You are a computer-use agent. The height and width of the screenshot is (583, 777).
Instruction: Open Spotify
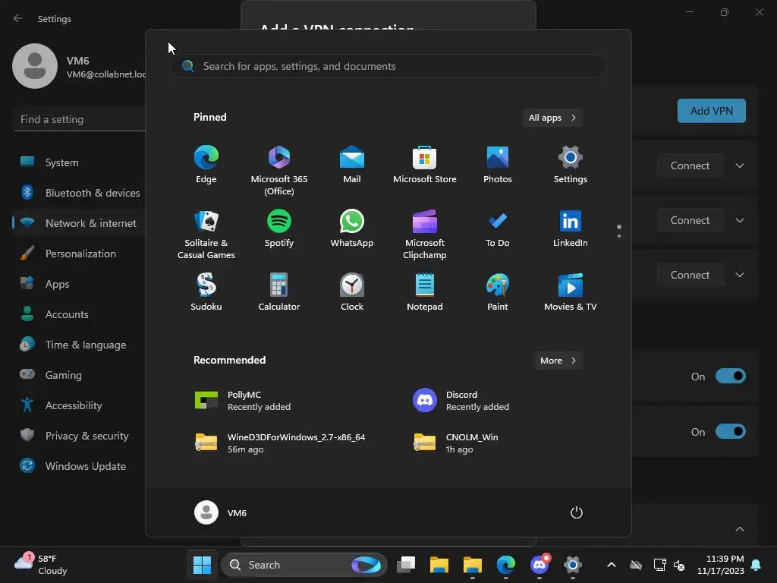pos(279,229)
